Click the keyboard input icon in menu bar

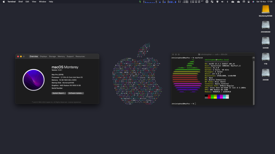pyautogui.click(x=244, y=2)
